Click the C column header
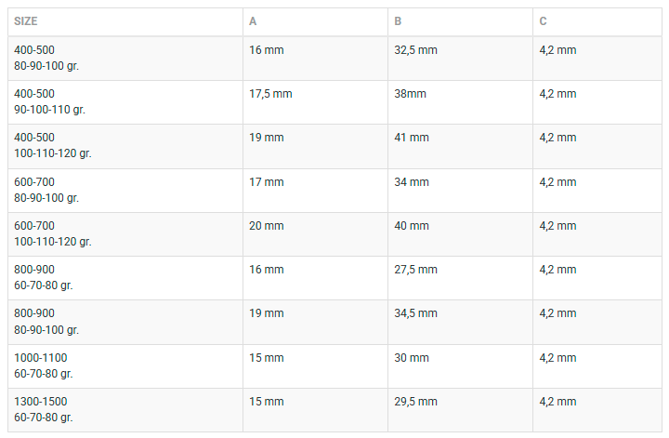This screenshot has width=669, height=438. tap(543, 21)
